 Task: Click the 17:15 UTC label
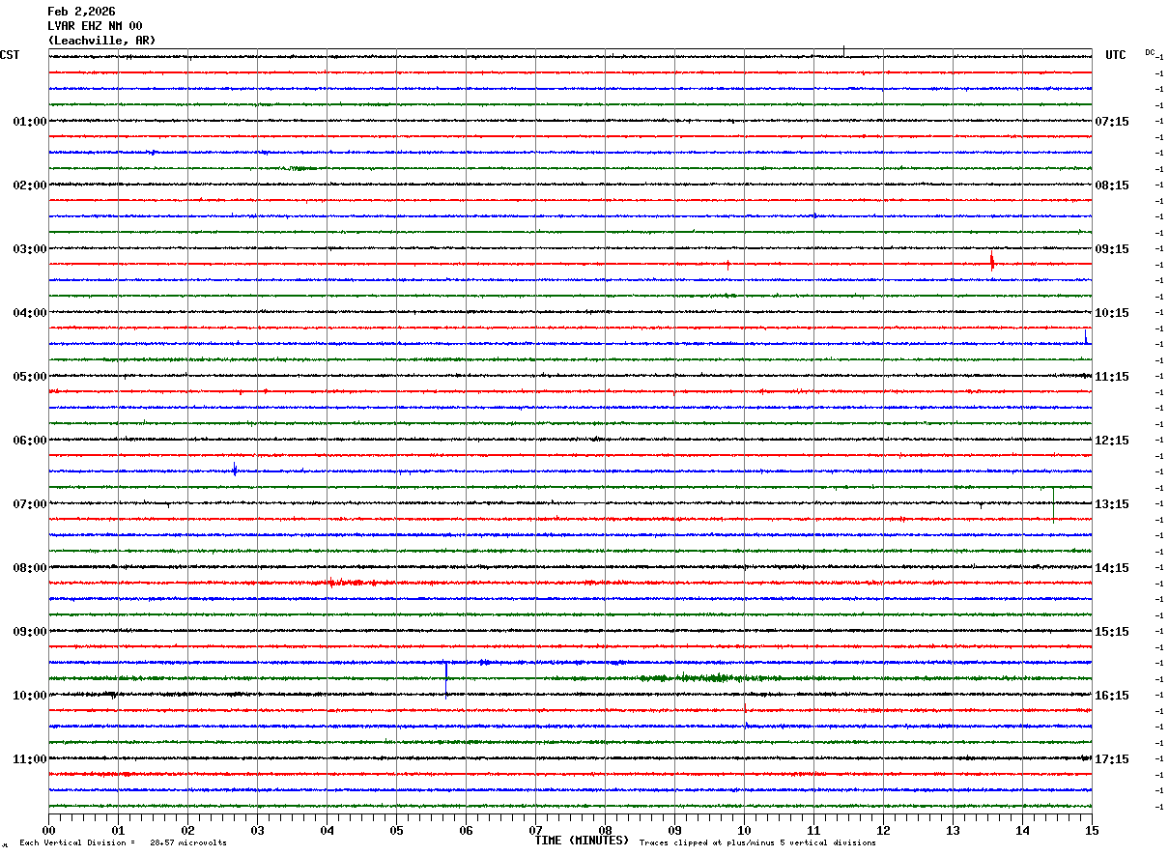pyautogui.click(x=1112, y=759)
